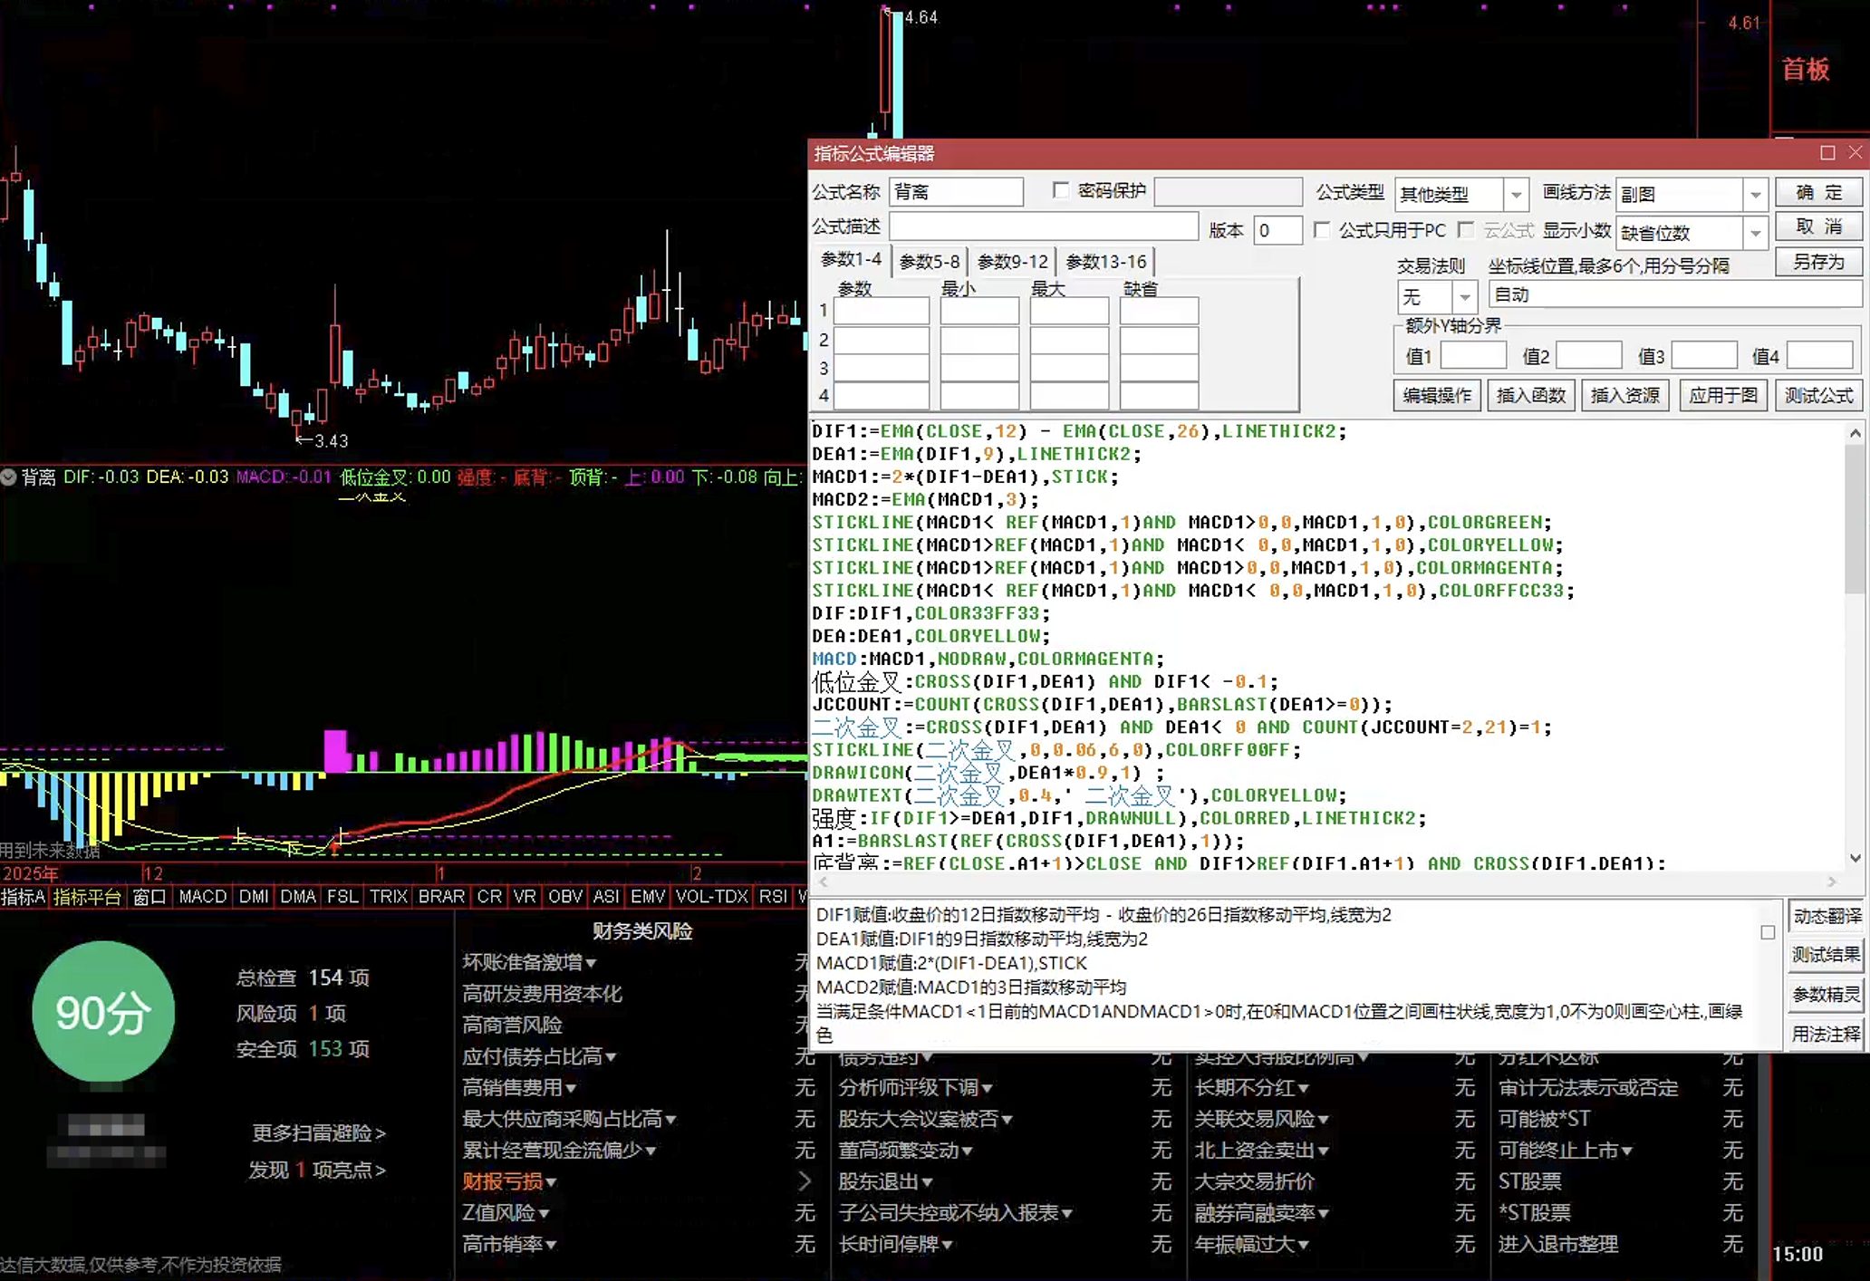The height and width of the screenshot is (1281, 1870).
Task: Switch to 参数13-16 tab
Action: pyautogui.click(x=1105, y=262)
